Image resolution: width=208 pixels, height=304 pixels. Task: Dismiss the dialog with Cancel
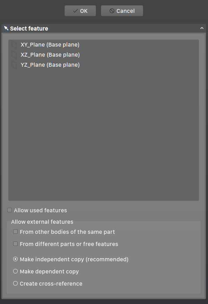pos(122,11)
